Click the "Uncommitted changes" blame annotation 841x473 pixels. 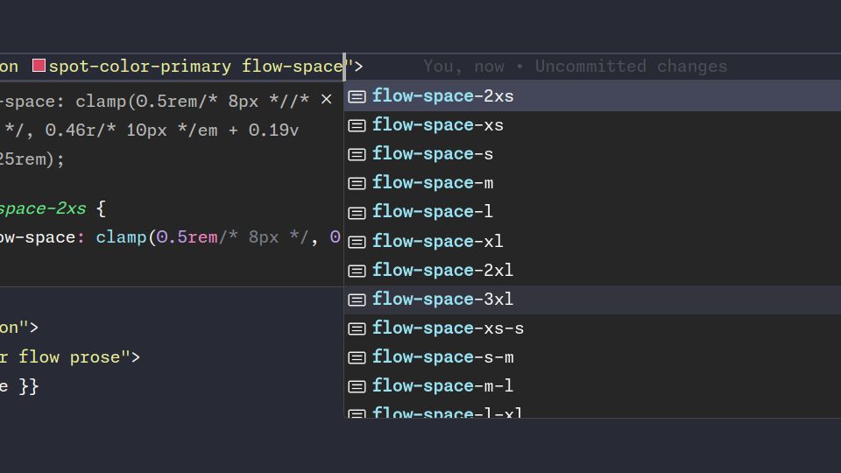pos(631,67)
